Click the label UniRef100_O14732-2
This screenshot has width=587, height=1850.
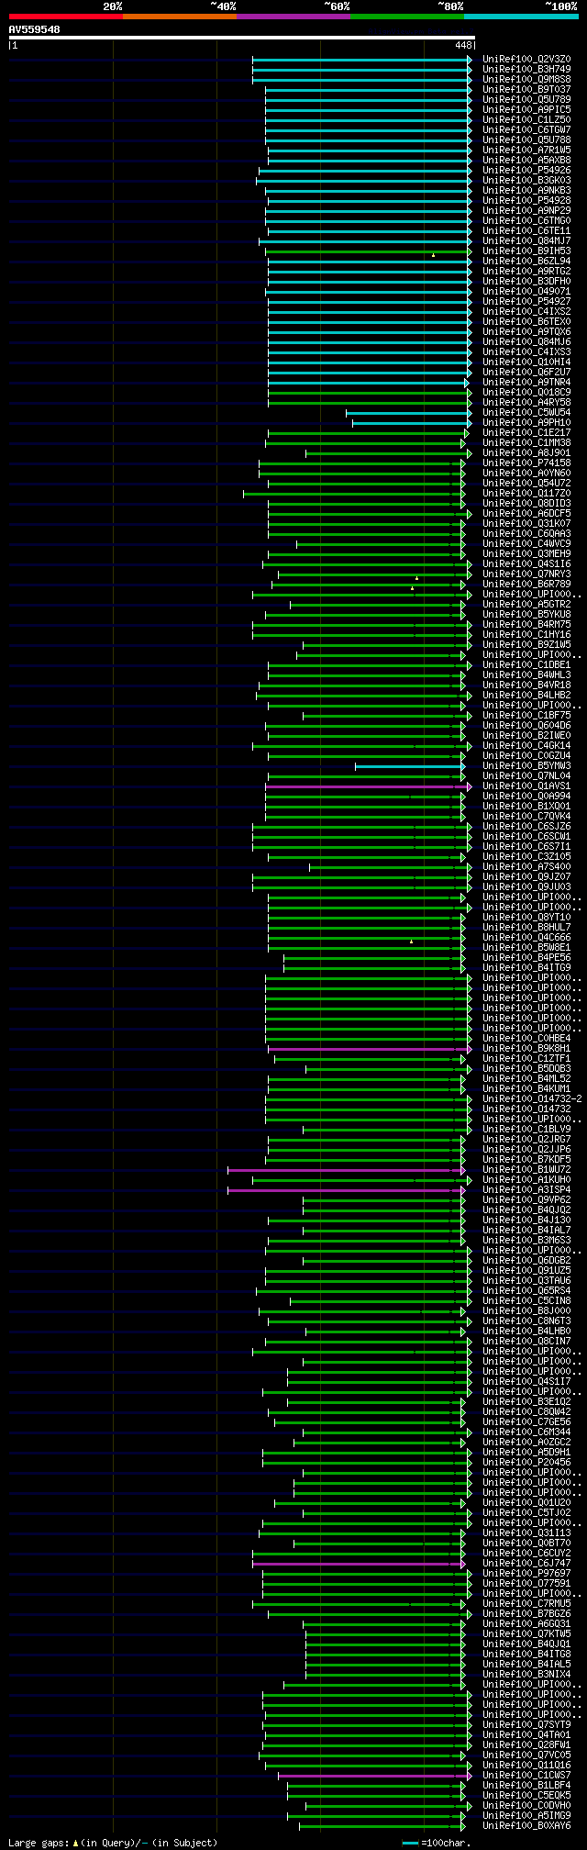532,1099
